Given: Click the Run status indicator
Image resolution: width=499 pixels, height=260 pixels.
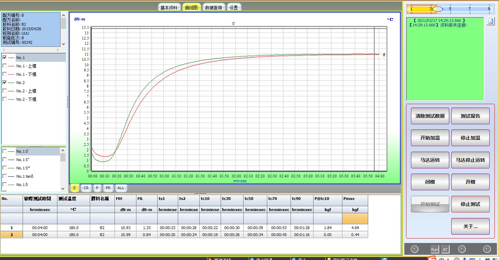Looking at the screenshot, I should [x=435, y=249].
